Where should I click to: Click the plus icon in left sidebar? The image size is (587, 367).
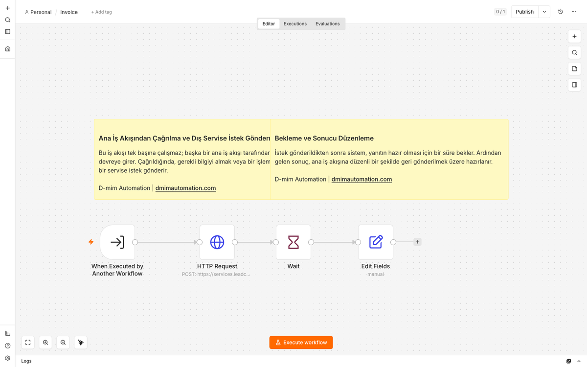coord(7,8)
